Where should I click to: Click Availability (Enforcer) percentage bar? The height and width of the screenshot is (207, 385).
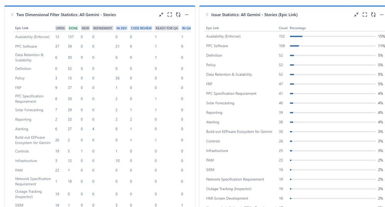coord(333,36)
